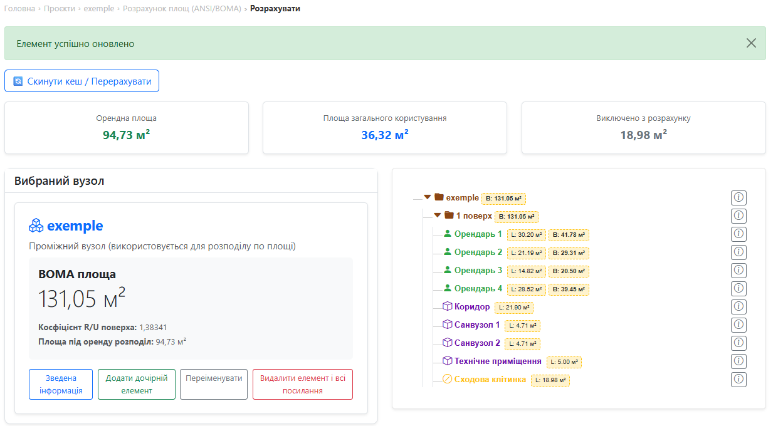Open info icon for Орендарь 1 row
Screen dimensions: 783x426
(x=738, y=234)
